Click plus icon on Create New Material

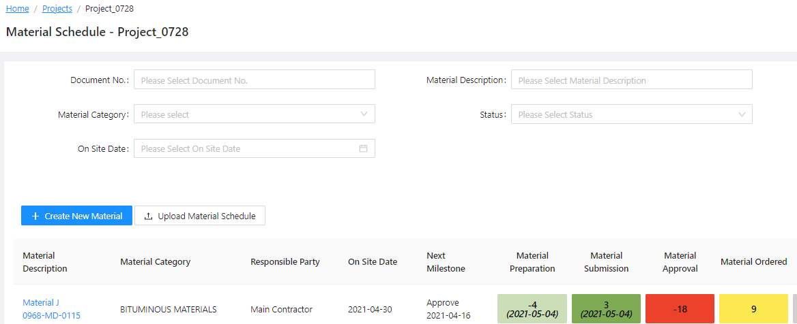click(35, 216)
